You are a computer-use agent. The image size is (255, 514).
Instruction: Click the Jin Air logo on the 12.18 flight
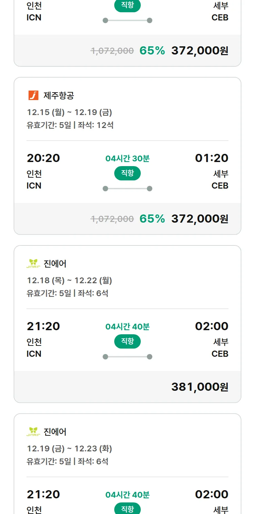click(33, 263)
